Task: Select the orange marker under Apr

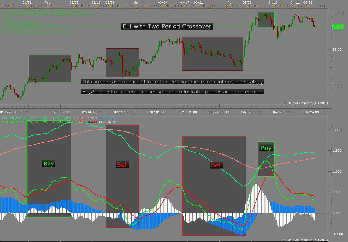Action: pos(230,6)
